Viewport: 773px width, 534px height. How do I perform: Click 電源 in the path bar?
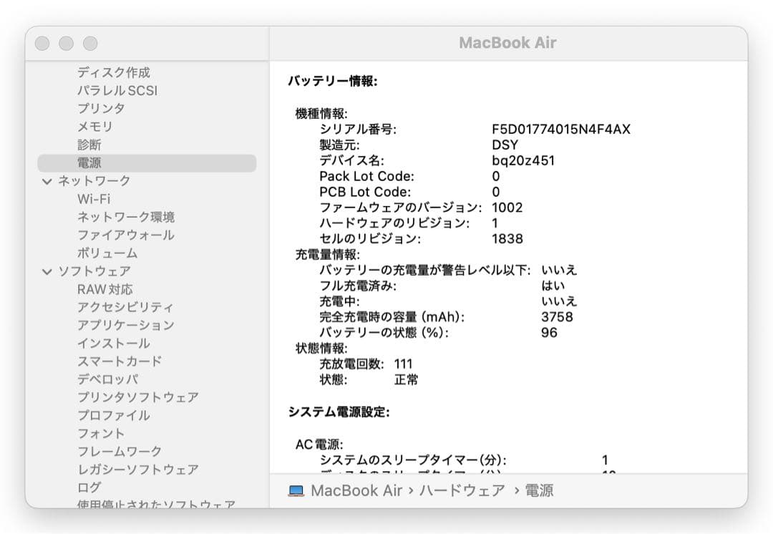(539, 490)
